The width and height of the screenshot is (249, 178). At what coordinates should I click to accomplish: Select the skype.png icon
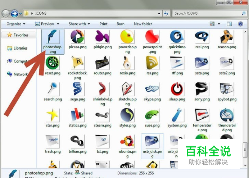152,89
